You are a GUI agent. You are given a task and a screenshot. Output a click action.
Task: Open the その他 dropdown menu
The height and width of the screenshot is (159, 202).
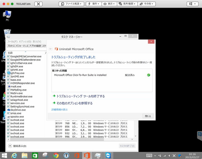click(146, 4)
